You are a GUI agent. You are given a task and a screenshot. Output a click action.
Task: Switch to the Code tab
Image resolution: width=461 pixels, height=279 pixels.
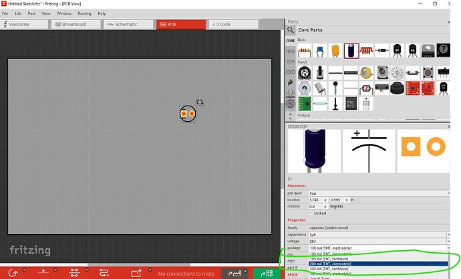(233, 25)
